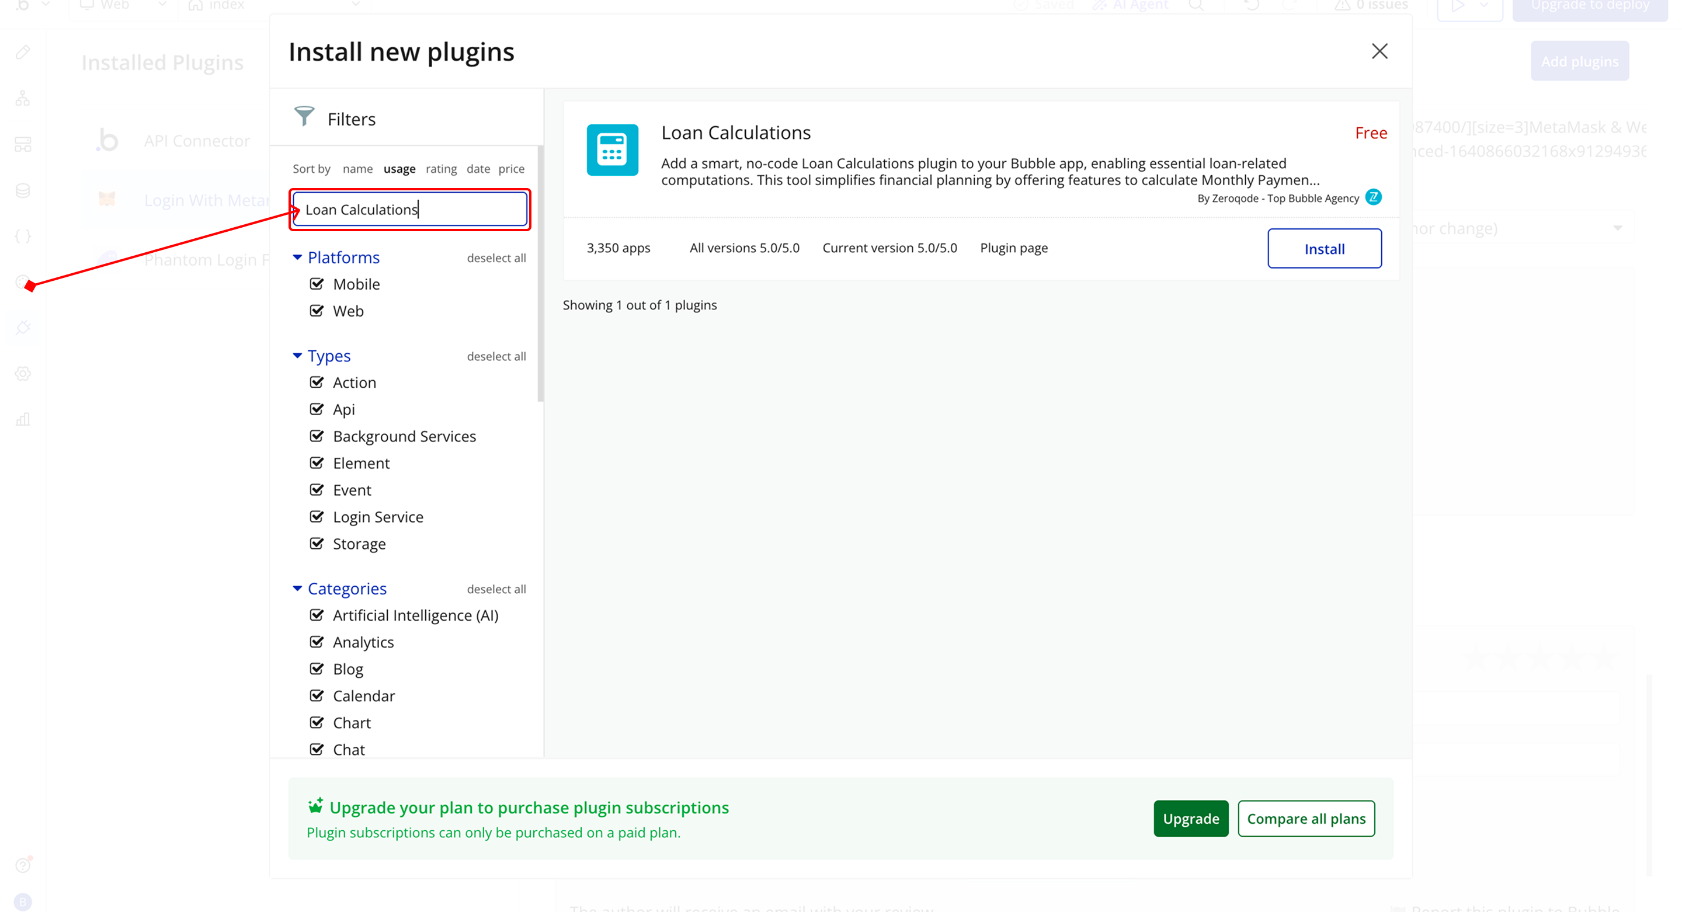
Task: Close the Install new plugins dialog
Action: [1379, 51]
